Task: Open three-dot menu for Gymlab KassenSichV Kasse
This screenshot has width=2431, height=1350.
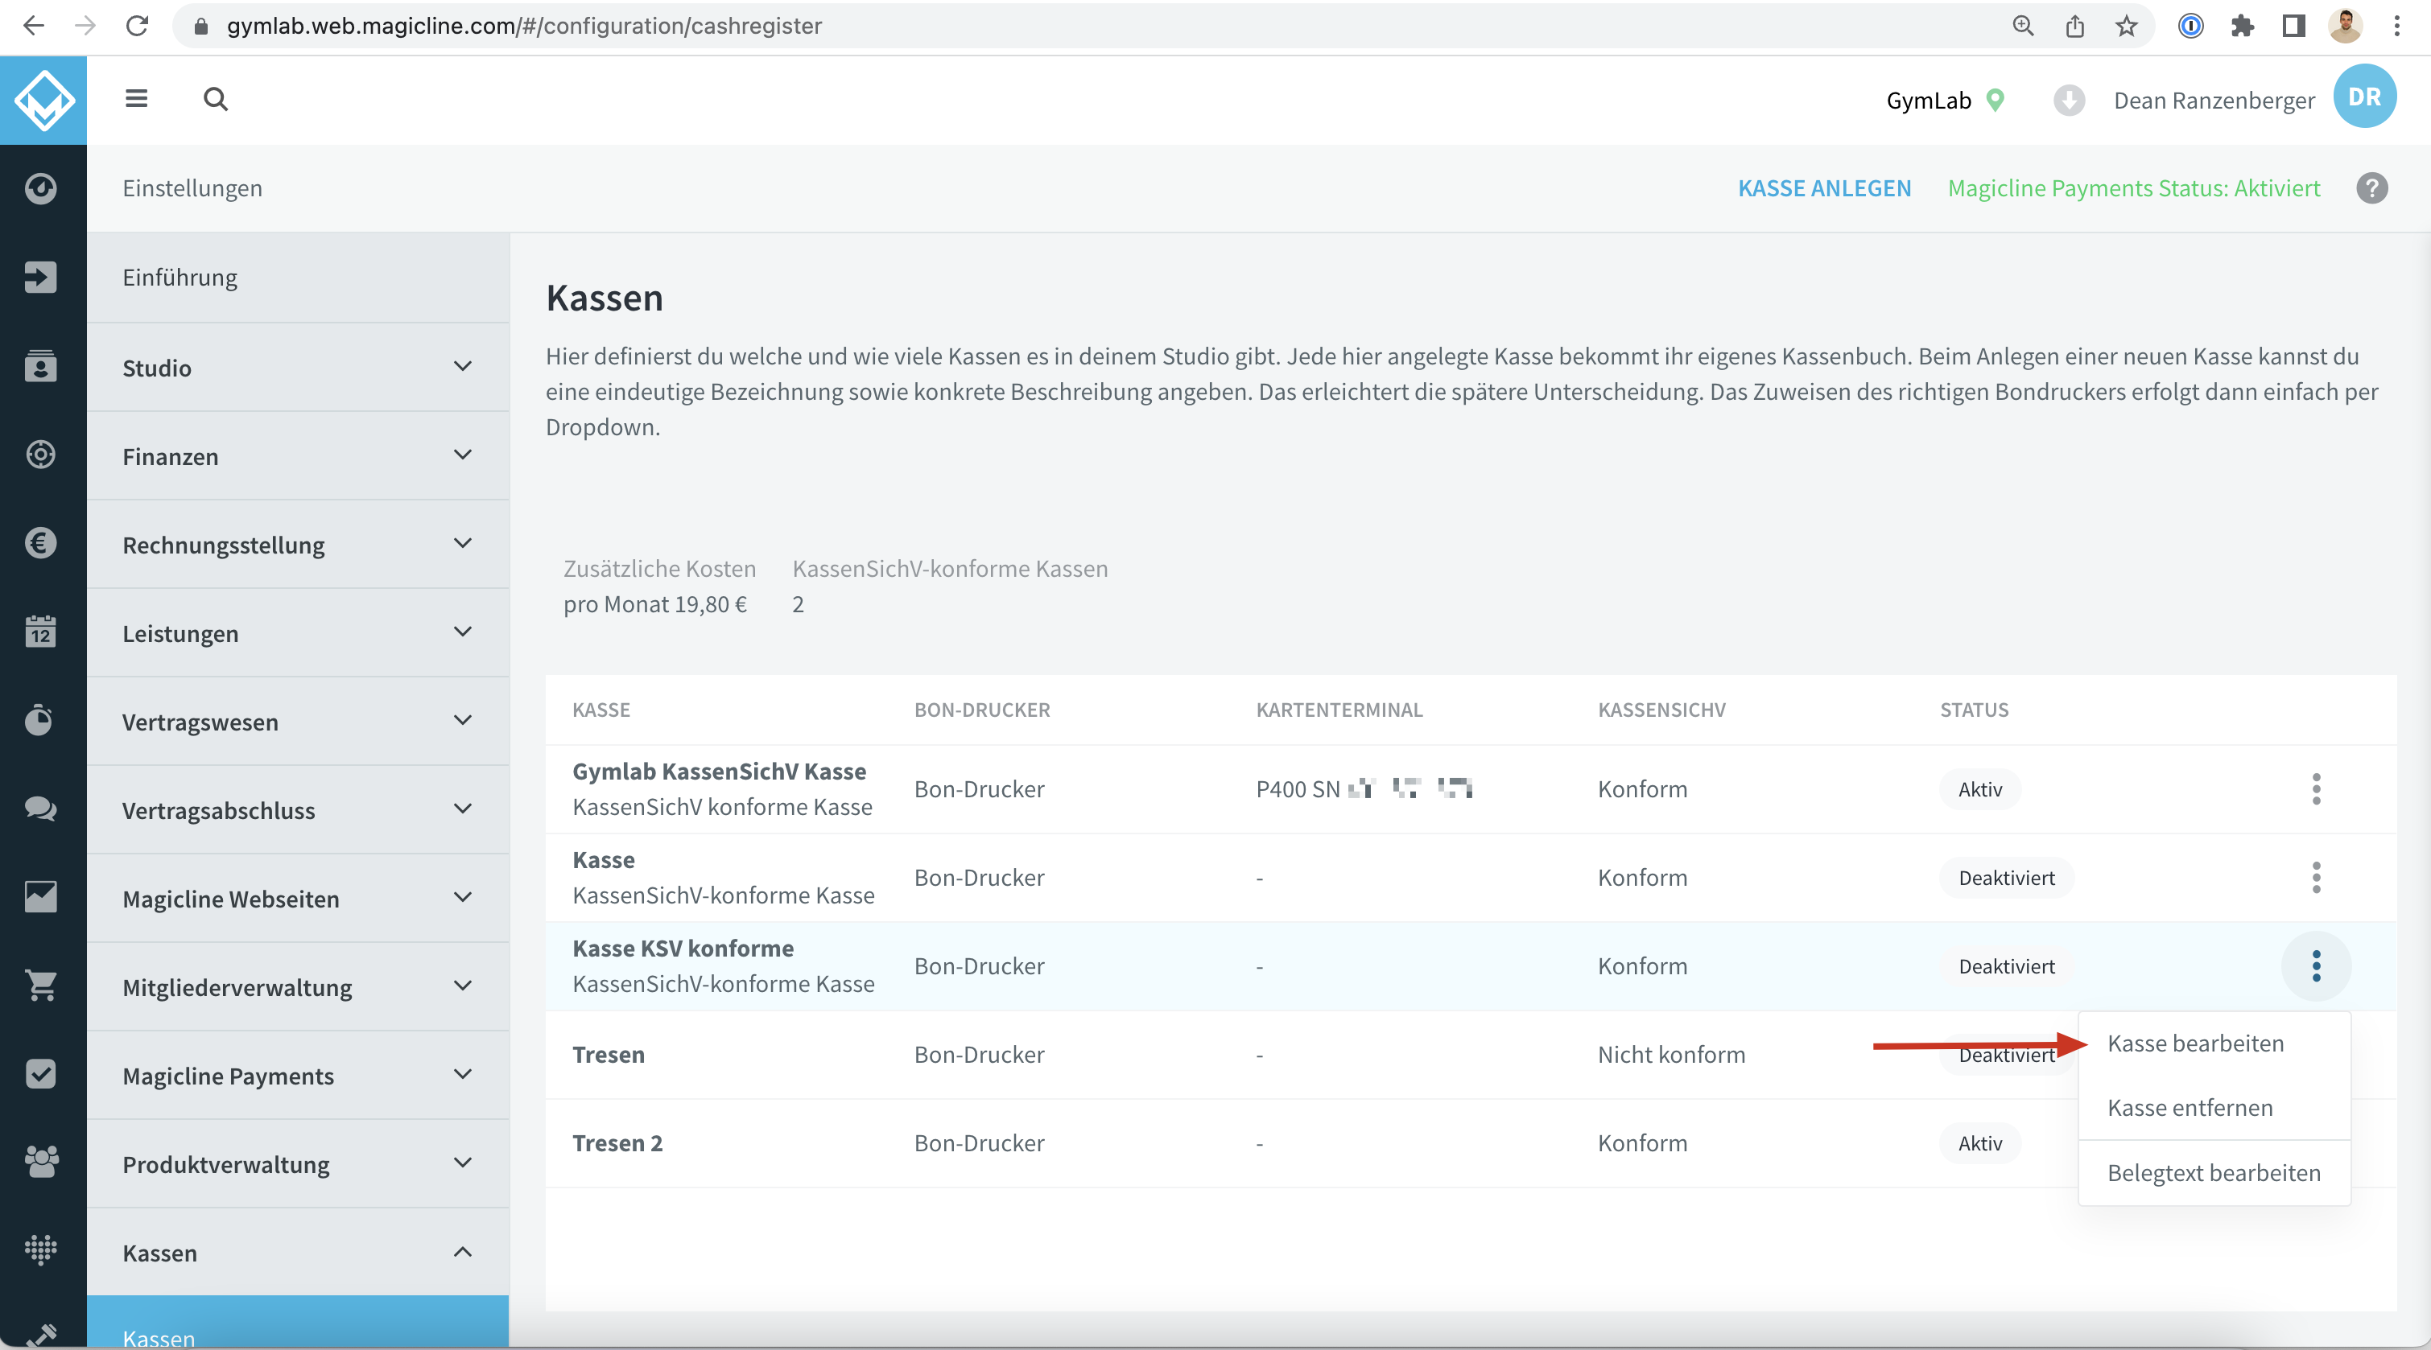Action: pyautogui.click(x=2316, y=789)
